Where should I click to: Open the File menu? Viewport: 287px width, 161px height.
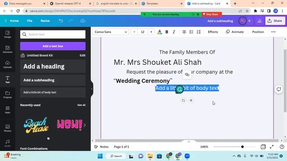coord(30,21)
